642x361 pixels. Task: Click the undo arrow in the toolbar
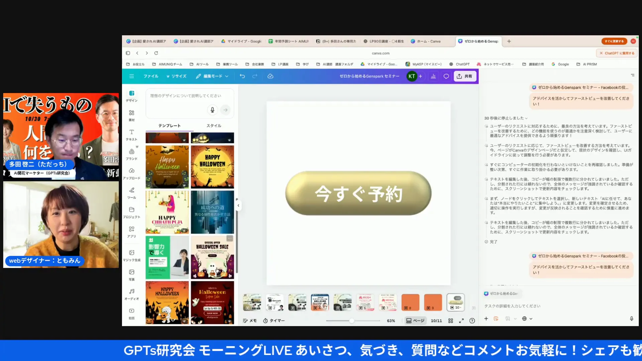tap(242, 76)
